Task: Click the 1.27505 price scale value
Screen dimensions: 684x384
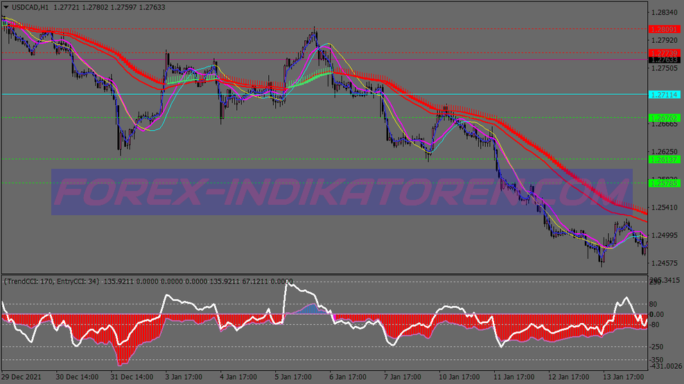Action: 665,68
